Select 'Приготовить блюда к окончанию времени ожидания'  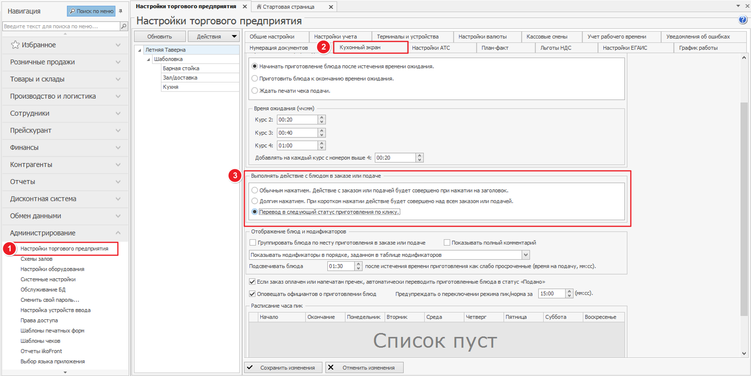(255, 79)
